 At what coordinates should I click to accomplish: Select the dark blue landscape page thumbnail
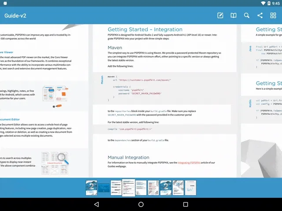coord(104,188)
